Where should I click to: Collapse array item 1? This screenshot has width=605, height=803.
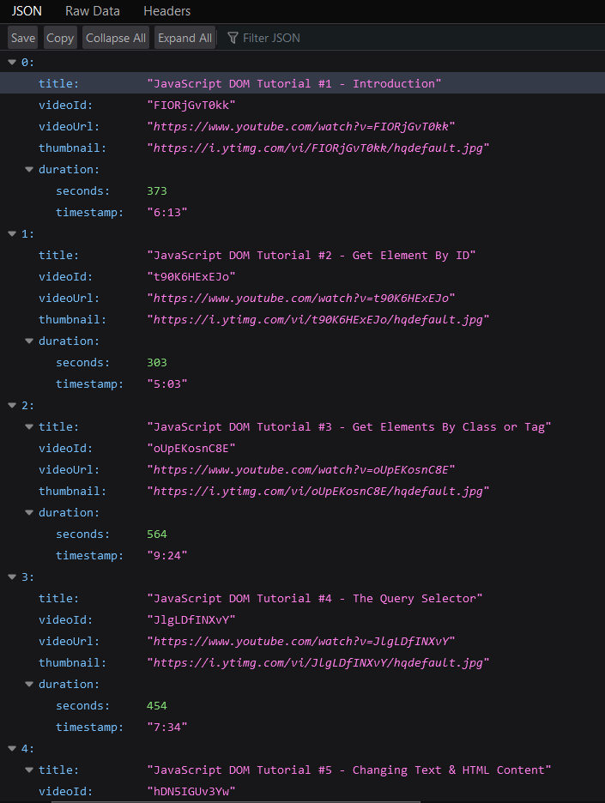coord(12,234)
